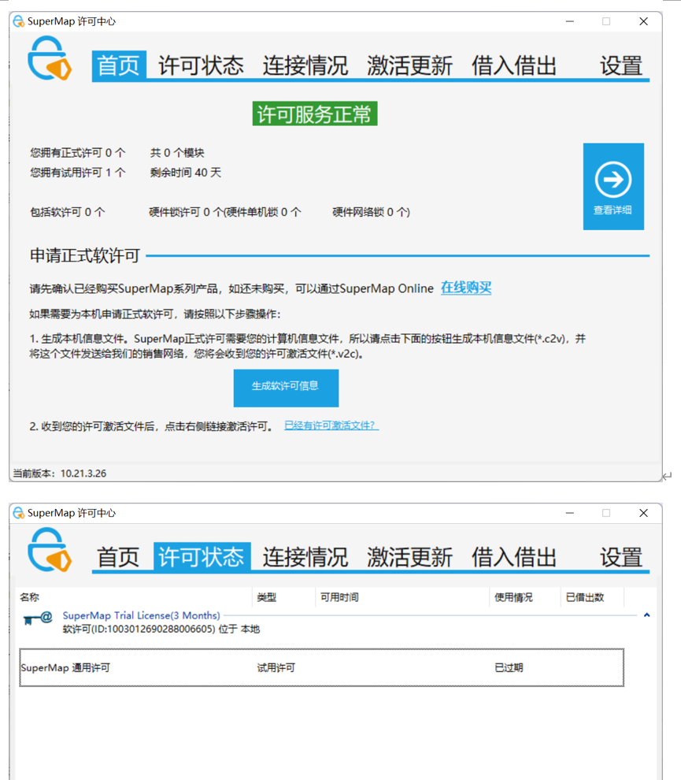
Task: Follow the 在线购买 link
Action: [466, 288]
